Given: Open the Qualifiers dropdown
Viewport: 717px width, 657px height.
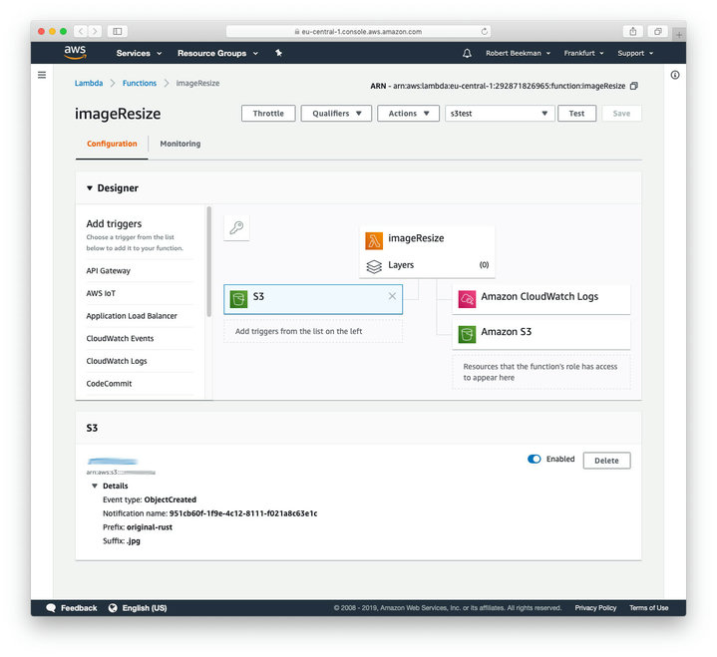Looking at the screenshot, I should [336, 114].
